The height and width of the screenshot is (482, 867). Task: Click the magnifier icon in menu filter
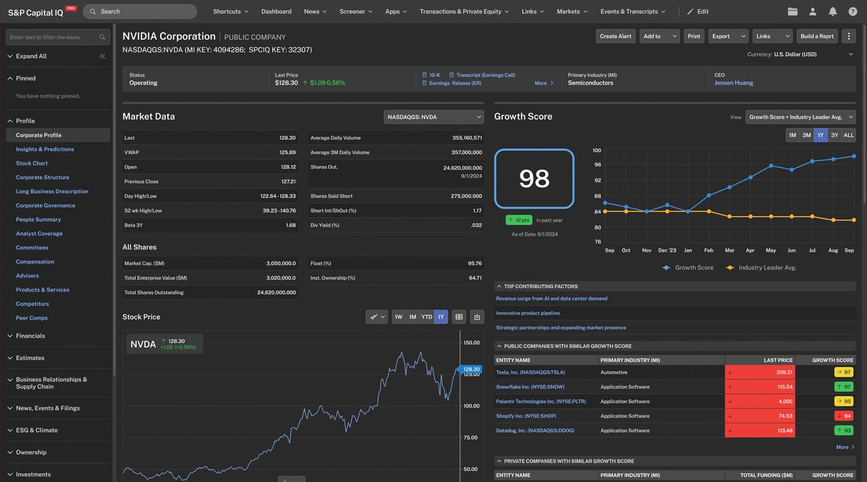coord(102,37)
